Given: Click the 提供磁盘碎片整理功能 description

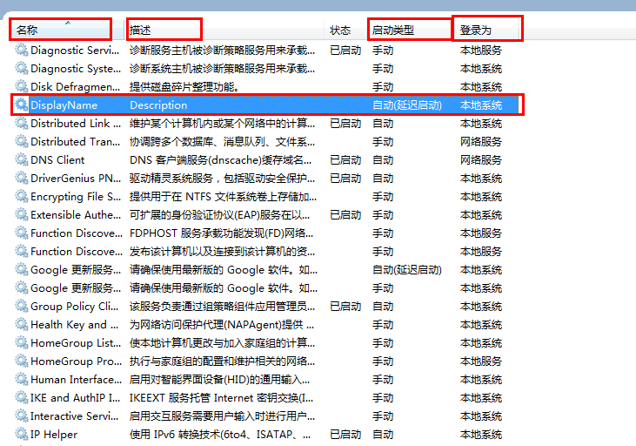Looking at the screenshot, I should [184, 87].
